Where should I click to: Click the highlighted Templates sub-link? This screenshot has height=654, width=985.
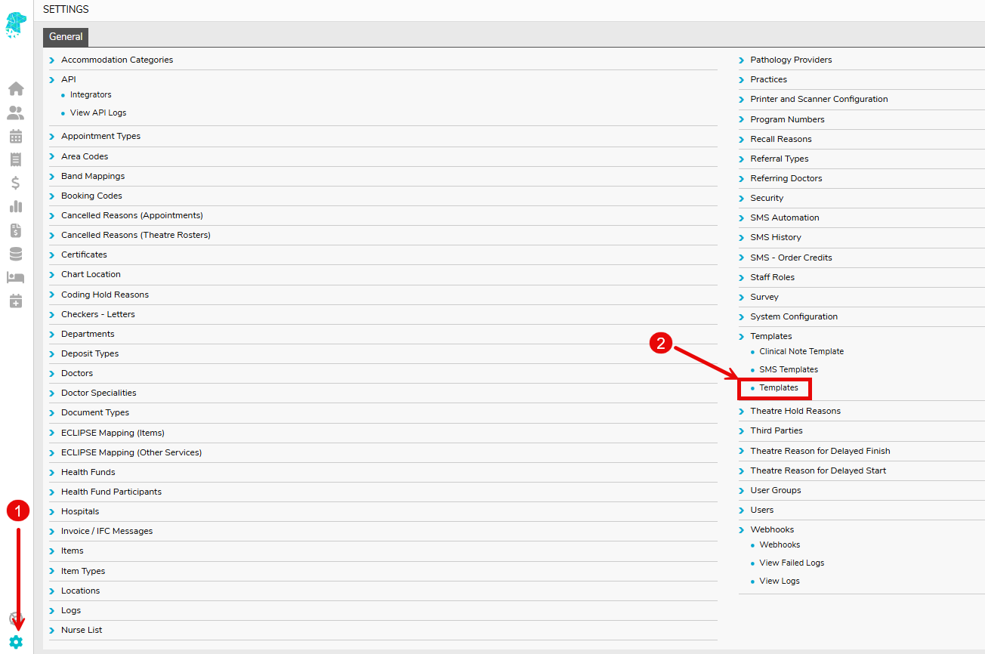[x=779, y=388]
